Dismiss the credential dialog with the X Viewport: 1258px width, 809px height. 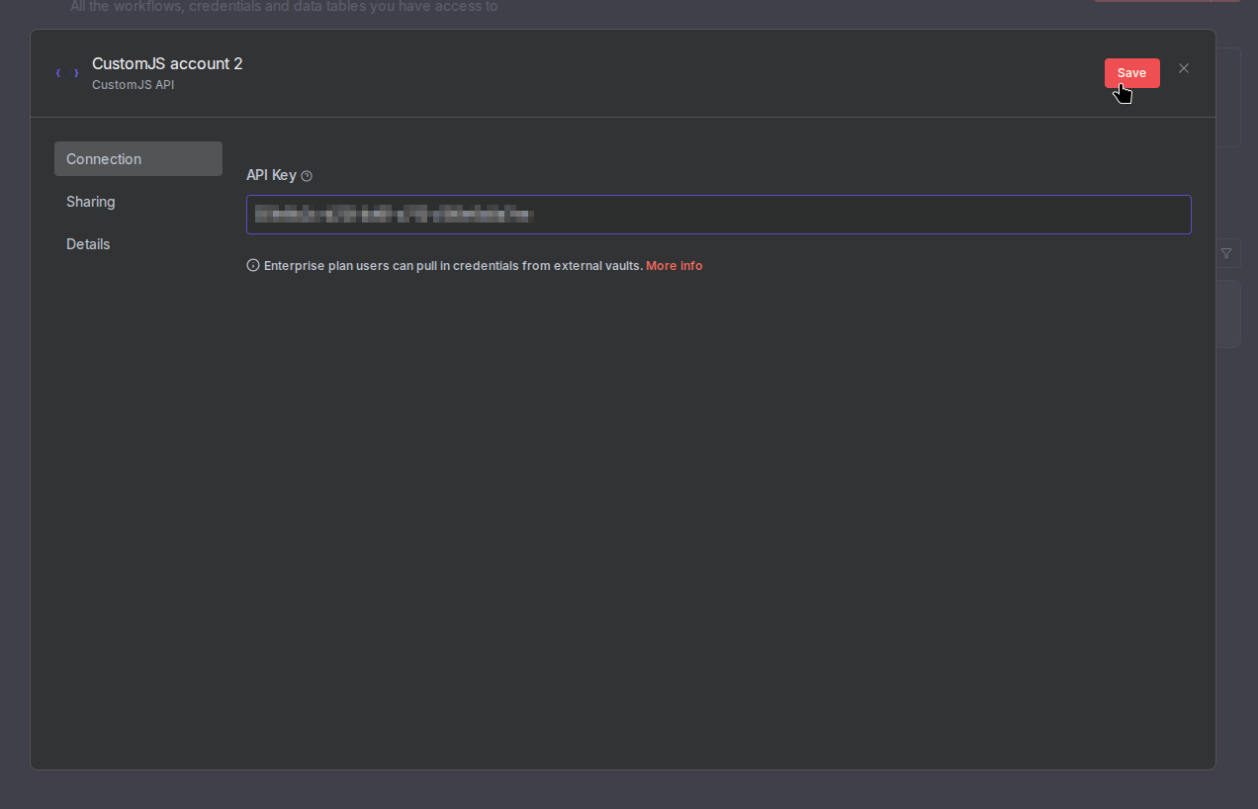(1184, 68)
